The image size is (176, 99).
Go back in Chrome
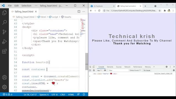pyautogui.click(x=91, y=10)
